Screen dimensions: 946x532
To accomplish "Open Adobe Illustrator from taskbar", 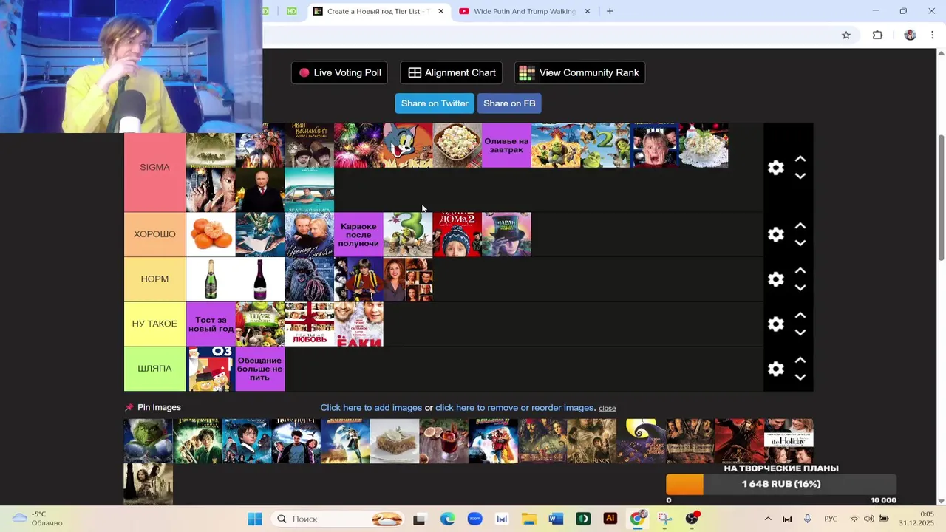I will 610,519.
